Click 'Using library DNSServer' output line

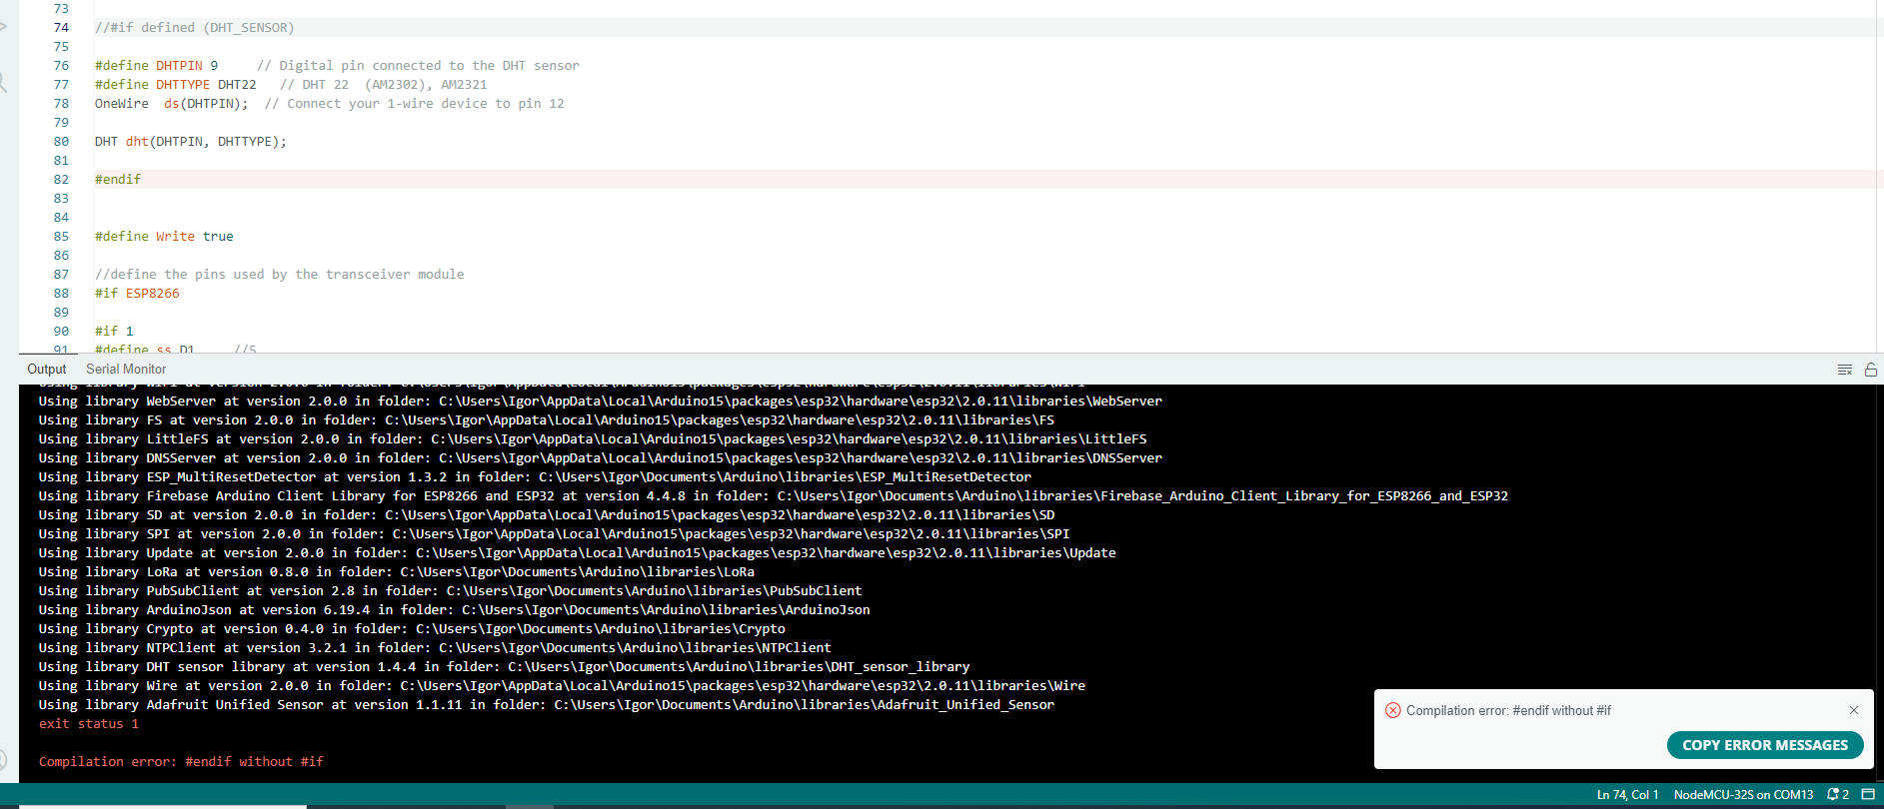pos(601,457)
